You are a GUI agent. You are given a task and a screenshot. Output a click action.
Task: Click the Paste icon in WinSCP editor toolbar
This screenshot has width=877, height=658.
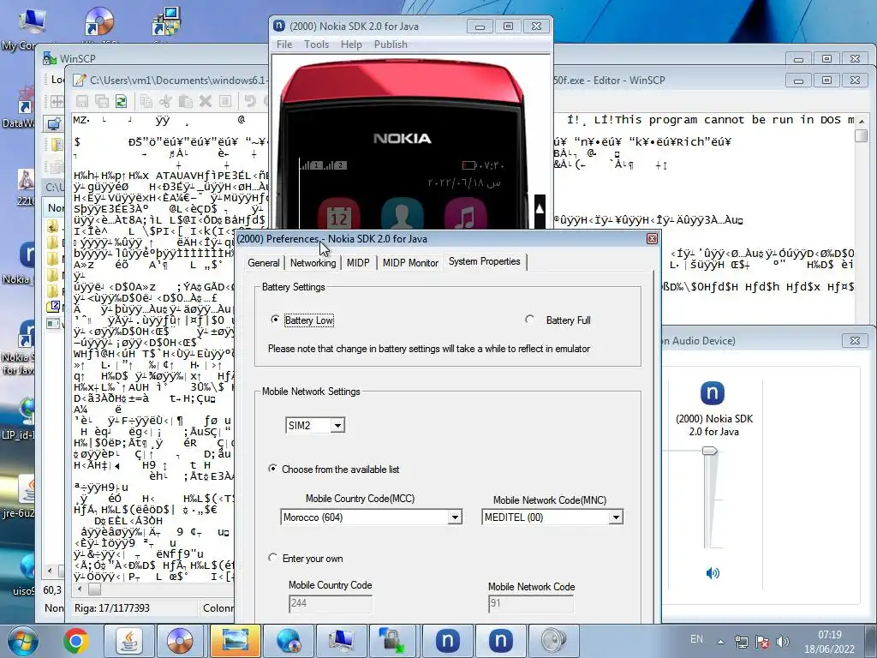coord(185,101)
